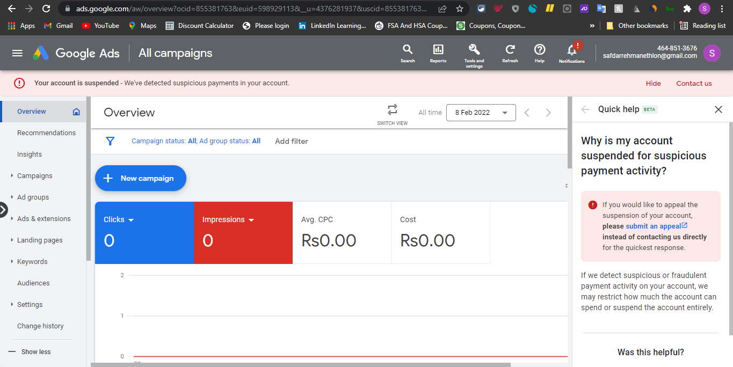733x367 pixels.
Task: Click the Search icon in top bar
Action: click(408, 53)
